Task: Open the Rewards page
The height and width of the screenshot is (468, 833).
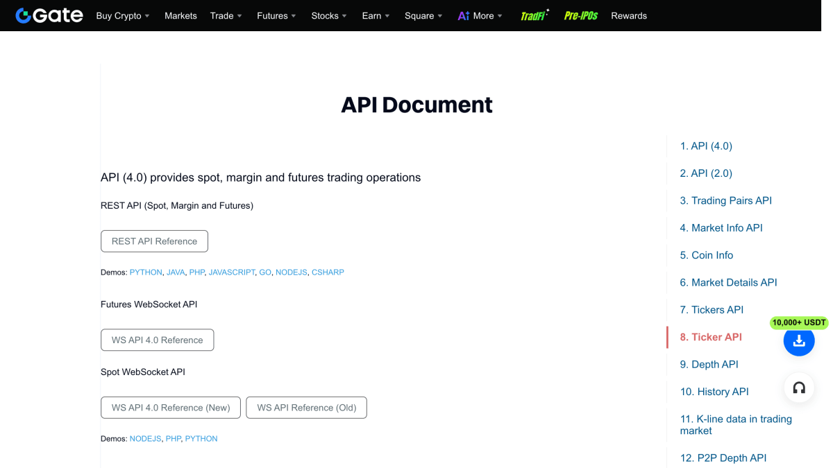Action: pyautogui.click(x=629, y=16)
